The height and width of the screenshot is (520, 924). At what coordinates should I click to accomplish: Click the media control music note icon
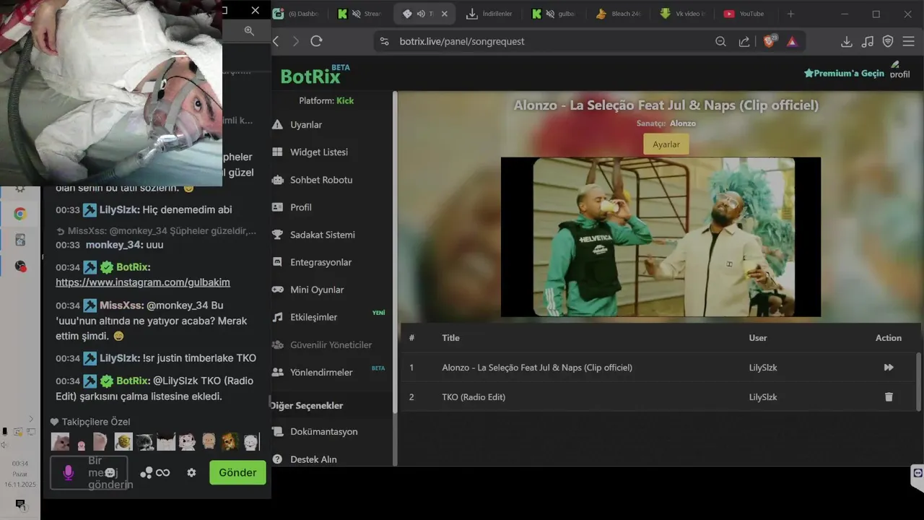pos(868,41)
